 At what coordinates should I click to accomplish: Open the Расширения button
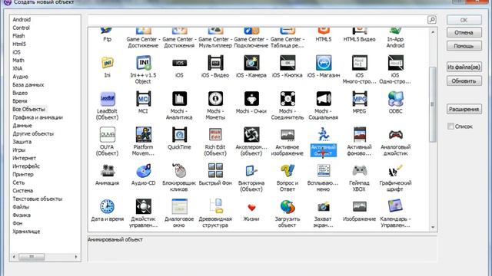click(x=464, y=109)
